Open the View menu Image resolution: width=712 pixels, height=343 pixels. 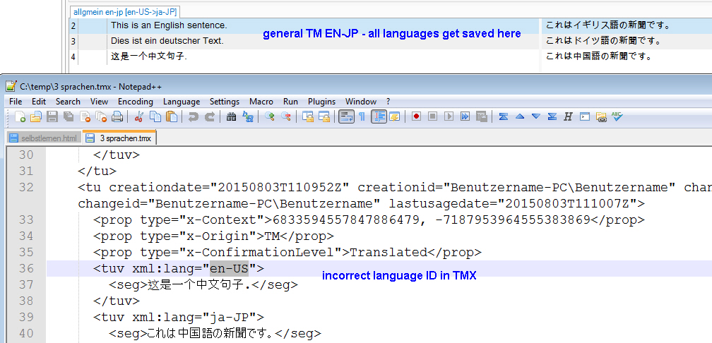coord(99,102)
